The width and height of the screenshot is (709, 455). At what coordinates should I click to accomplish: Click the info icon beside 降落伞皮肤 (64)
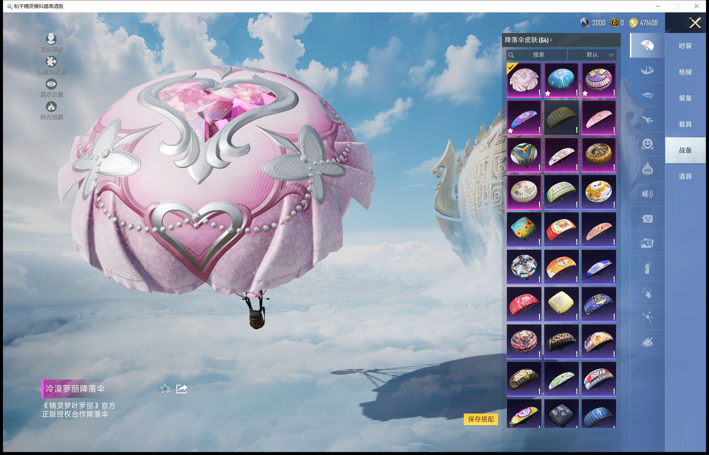pyautogui.click(x=551, y=40)
